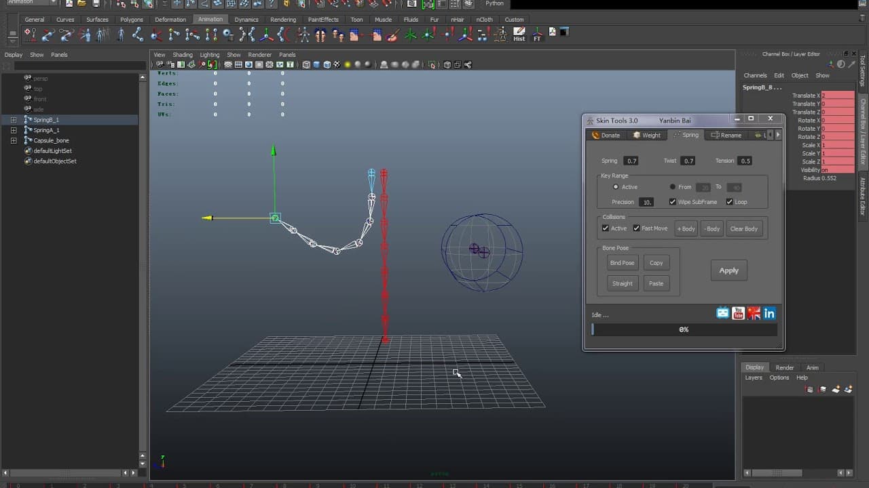Image resolution: width=869 pixels, height=488 pixels.
Task: Click the Skin Tools progress bar showing 0%
Action: pyautogui.click(x=684, y=329)
